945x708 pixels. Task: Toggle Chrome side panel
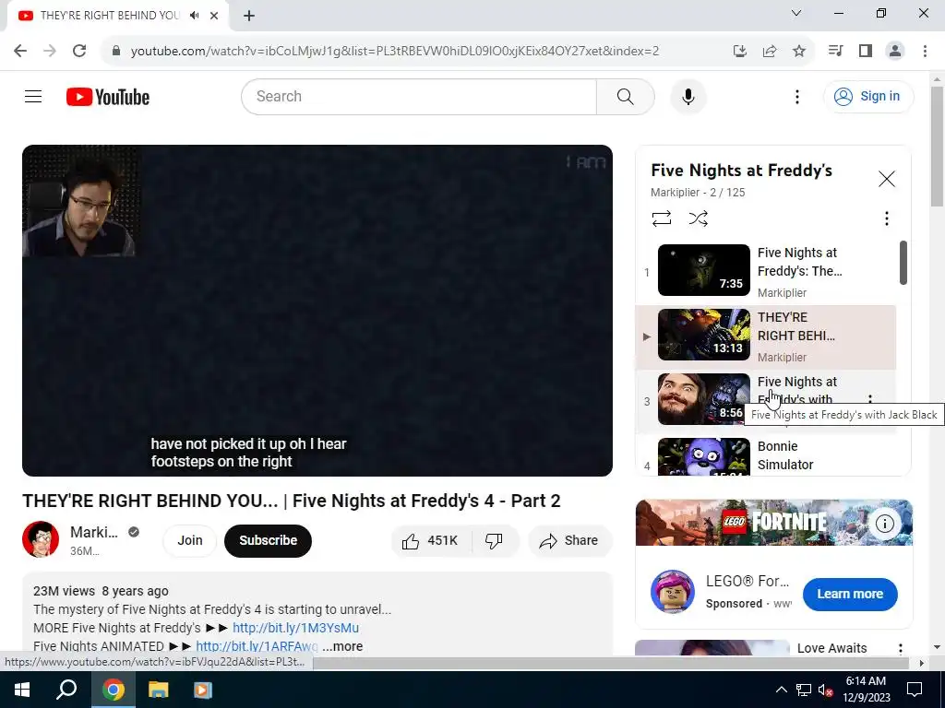coord(866,51)
